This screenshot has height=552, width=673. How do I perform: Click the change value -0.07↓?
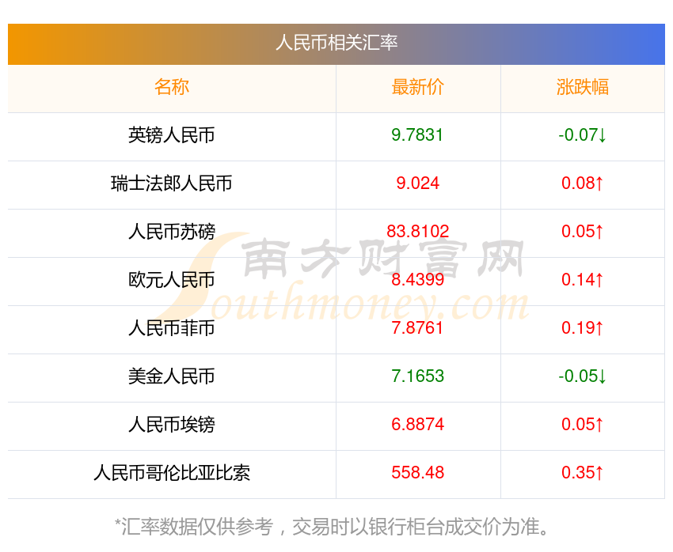click(583, 135)
